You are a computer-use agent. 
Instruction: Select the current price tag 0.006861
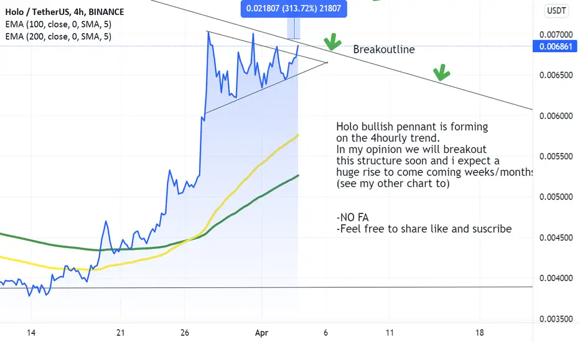[555, 47]
